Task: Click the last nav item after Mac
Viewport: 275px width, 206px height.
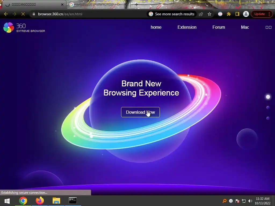Action: point(269,27)
